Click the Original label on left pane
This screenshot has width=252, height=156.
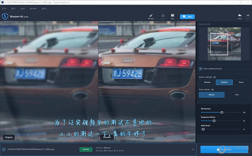[9, 137]
